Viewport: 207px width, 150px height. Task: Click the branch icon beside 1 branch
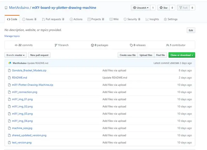pos(56,45)
